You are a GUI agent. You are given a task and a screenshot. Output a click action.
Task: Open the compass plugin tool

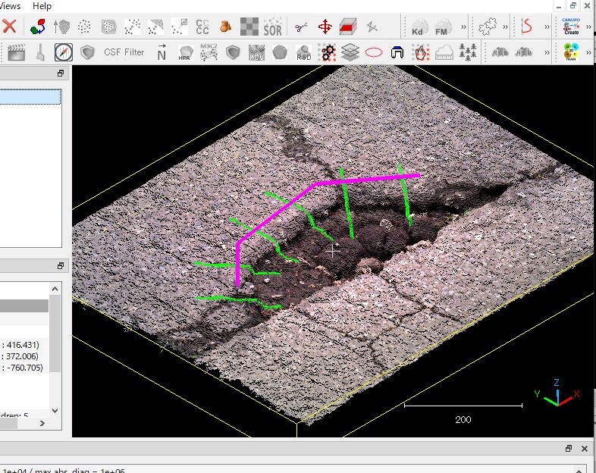(64, 52)
